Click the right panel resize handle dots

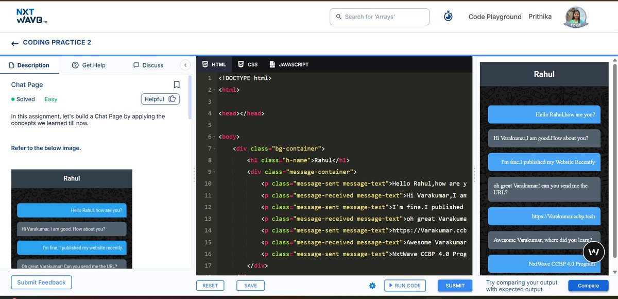474,174
